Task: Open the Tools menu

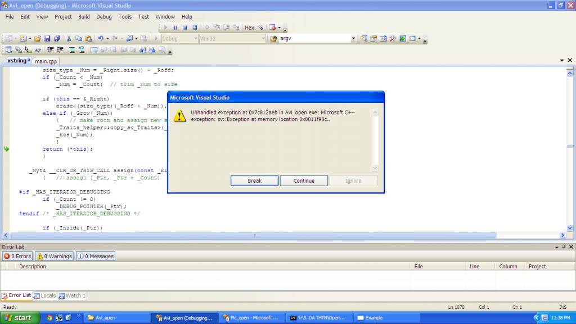Action: click(125, 16)
